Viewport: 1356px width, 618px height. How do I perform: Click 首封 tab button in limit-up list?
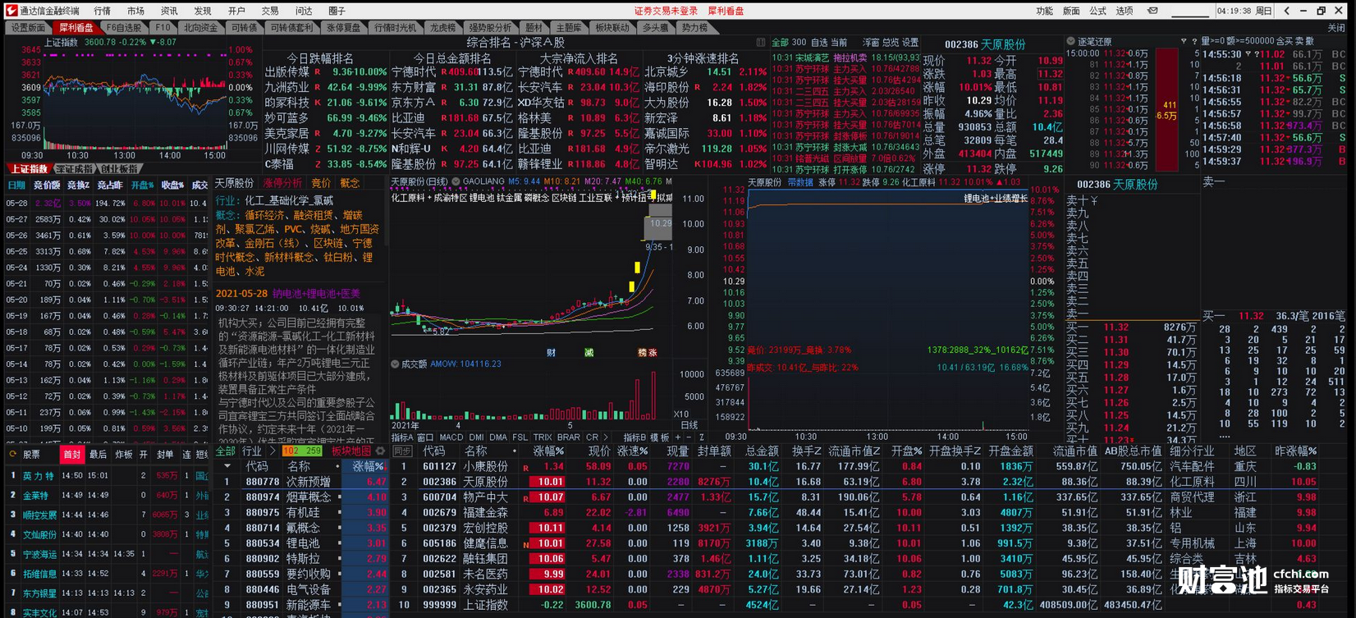click(72, 454)
